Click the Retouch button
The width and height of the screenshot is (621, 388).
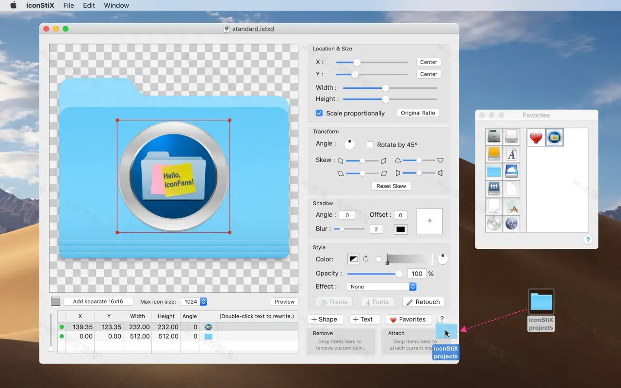click(423, 302)
